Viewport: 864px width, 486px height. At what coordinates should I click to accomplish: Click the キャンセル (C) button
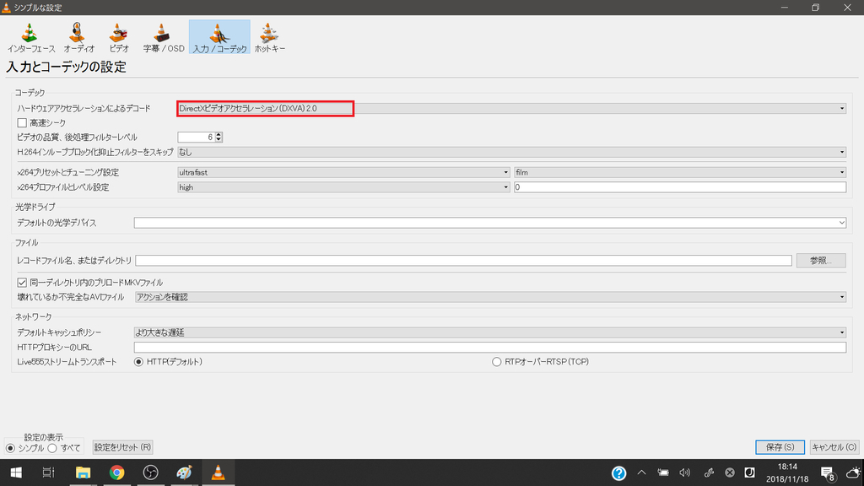click(x=834, y=447)
